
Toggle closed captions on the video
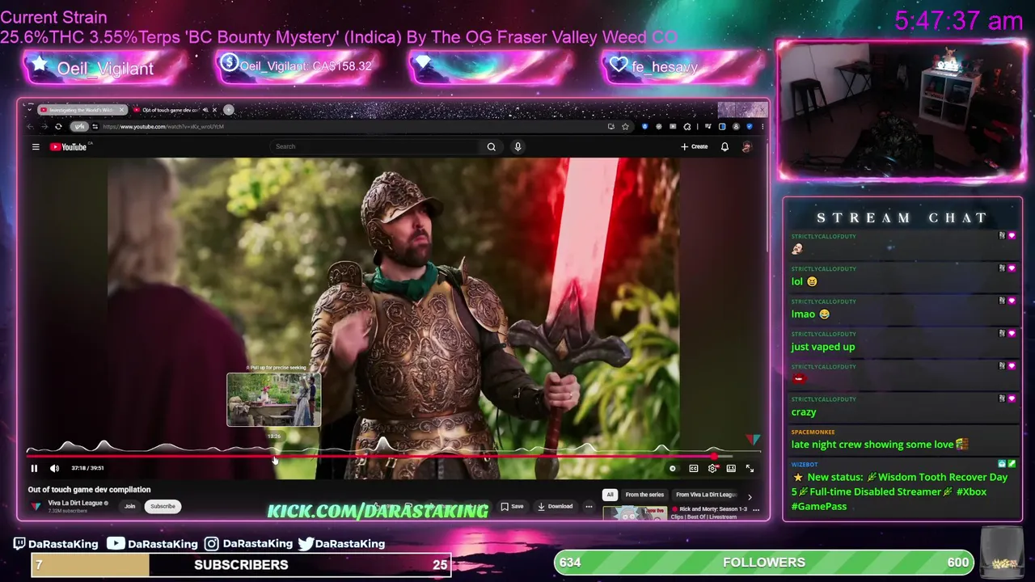tap(693, 468)
